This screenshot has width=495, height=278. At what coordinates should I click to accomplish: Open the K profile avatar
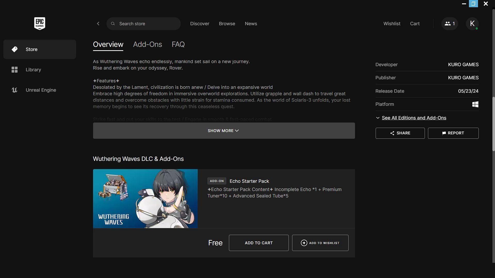click(x=472, y=24)
